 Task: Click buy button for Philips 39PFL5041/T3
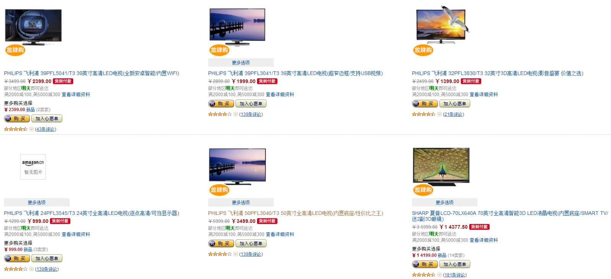(17, 119)
